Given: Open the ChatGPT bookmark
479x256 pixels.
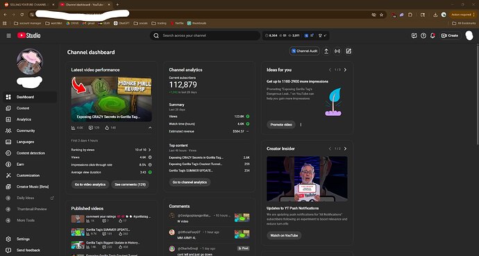Looking at the screenshot, I should click(121, 23).
